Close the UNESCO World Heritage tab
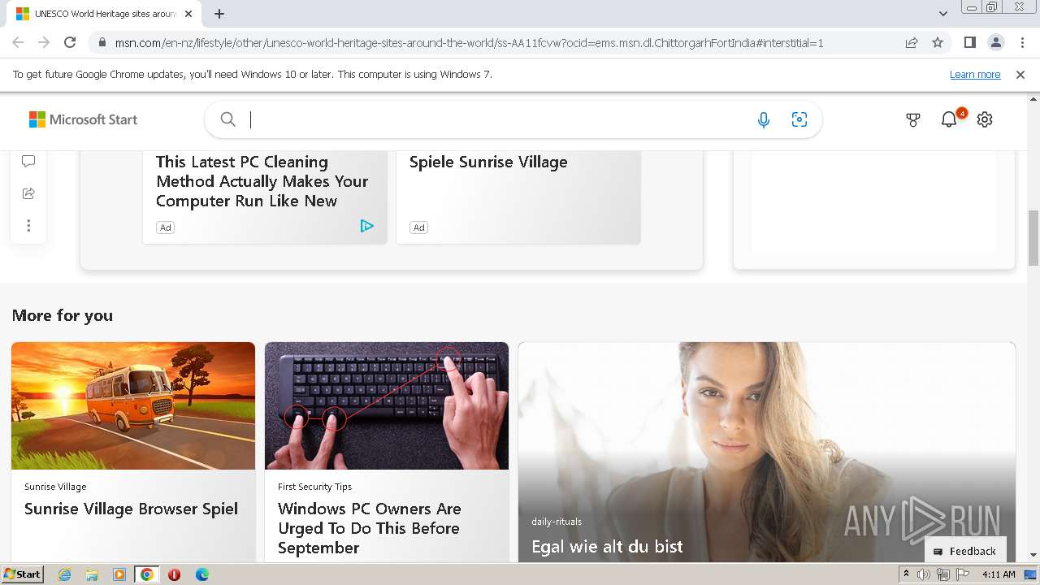This screenshot has width=1040, height=585. click(x=188, y=14)
